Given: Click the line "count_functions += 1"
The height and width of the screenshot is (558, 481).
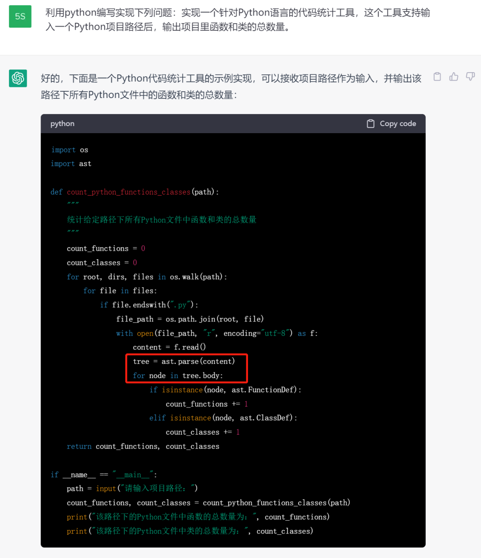Looking at the screenshot, I should (x=207, y=404).
